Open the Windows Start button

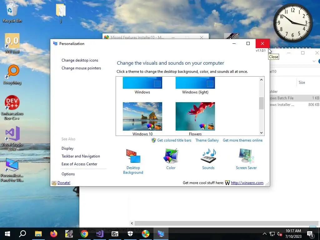point(7,234)
